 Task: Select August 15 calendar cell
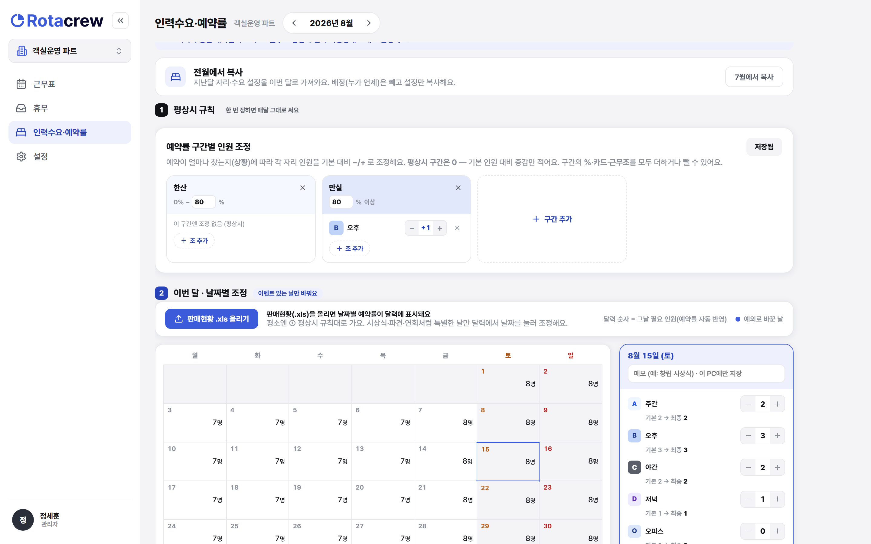click(508, 461)
